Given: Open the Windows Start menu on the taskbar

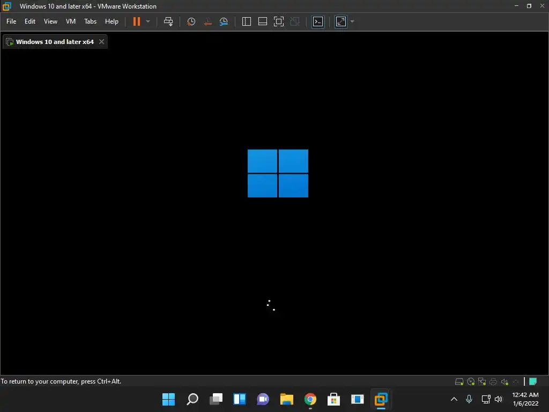Looking at the screenshot, I should [x=168, y=399].
